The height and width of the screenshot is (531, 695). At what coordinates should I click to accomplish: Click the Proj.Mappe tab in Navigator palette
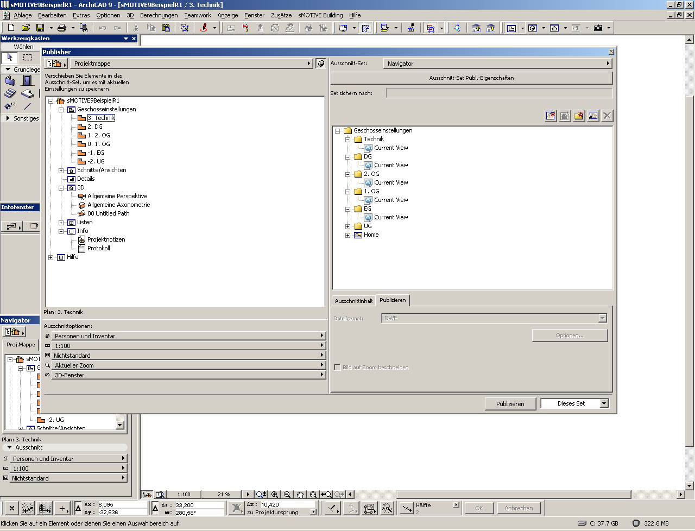pos(21,345)
